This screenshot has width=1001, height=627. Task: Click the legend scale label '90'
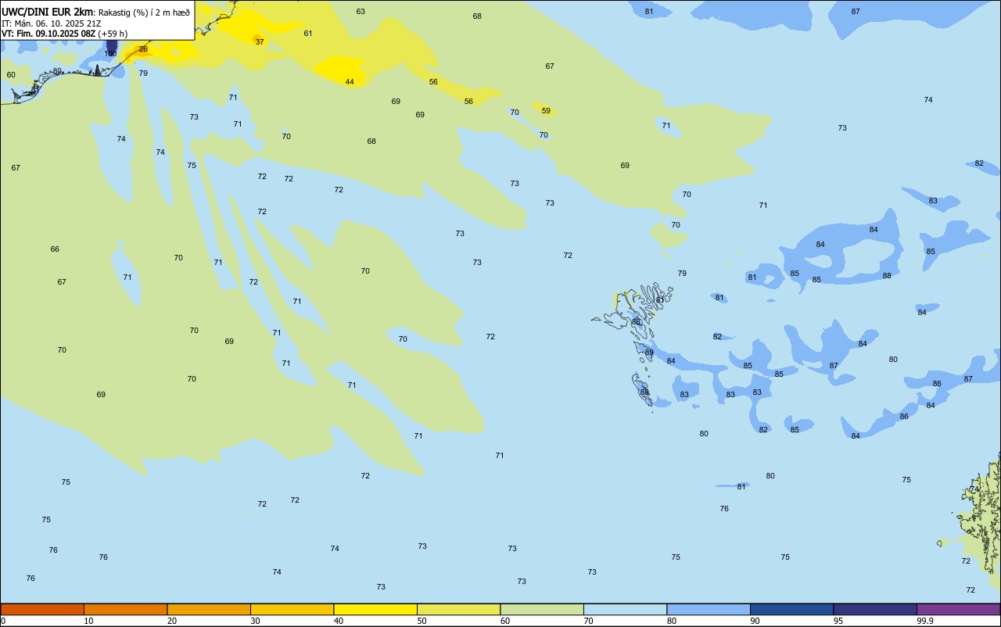coord(755,621)
